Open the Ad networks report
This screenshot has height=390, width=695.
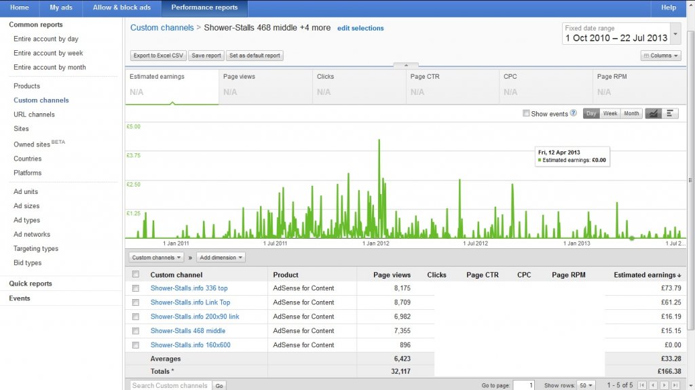coord(31,235)
